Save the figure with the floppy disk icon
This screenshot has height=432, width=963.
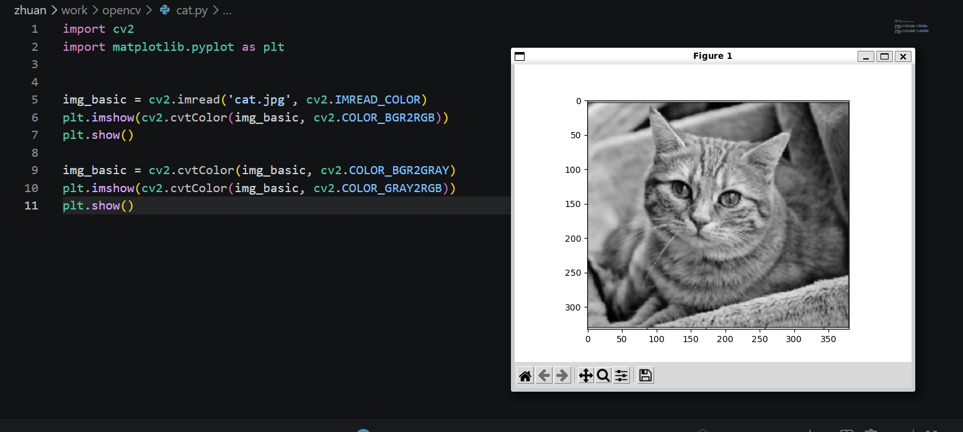(646, 376)
